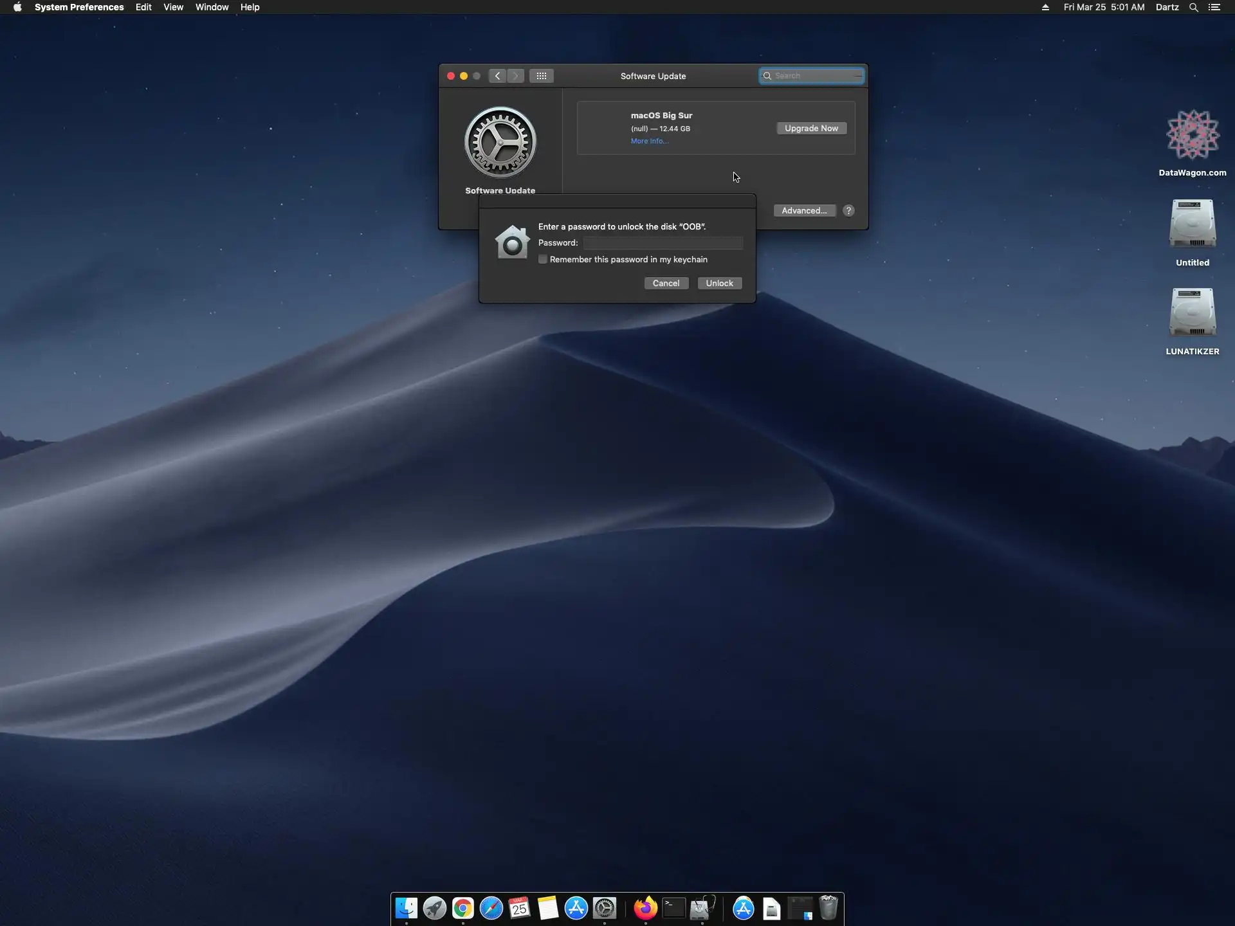Click the Show All preferences grid icon
Image resolution: width=1235 pixels, height=926 pixels.
coord(542,76)
